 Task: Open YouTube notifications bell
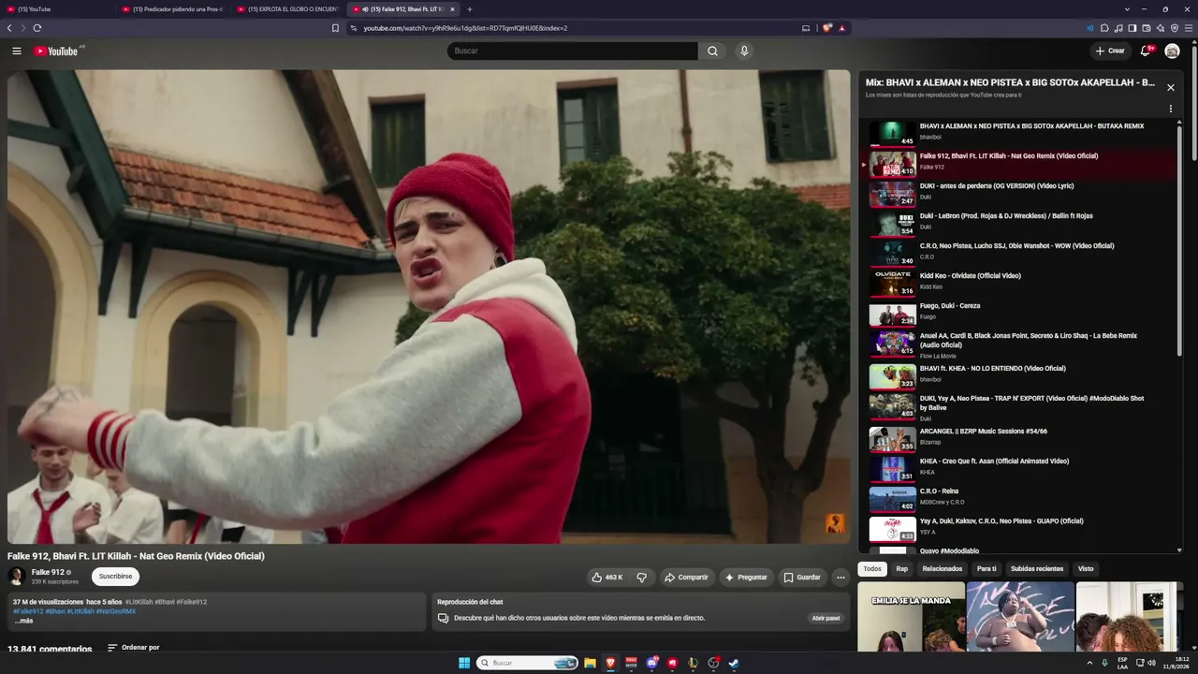point(1145,51)
